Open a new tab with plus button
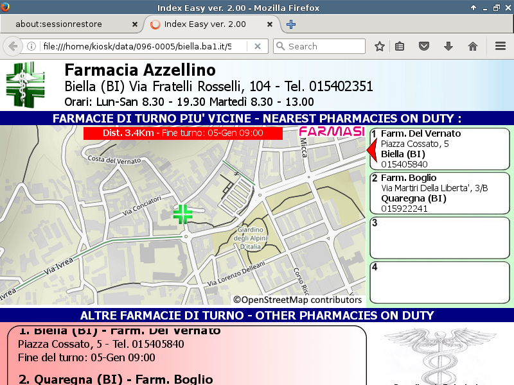 click(x=291, y=24)
